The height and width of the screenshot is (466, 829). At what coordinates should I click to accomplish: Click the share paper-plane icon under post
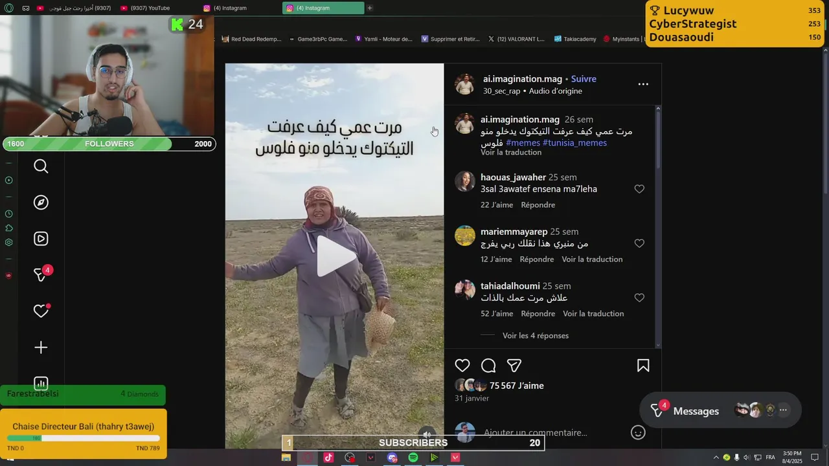(x=514, y=366)
